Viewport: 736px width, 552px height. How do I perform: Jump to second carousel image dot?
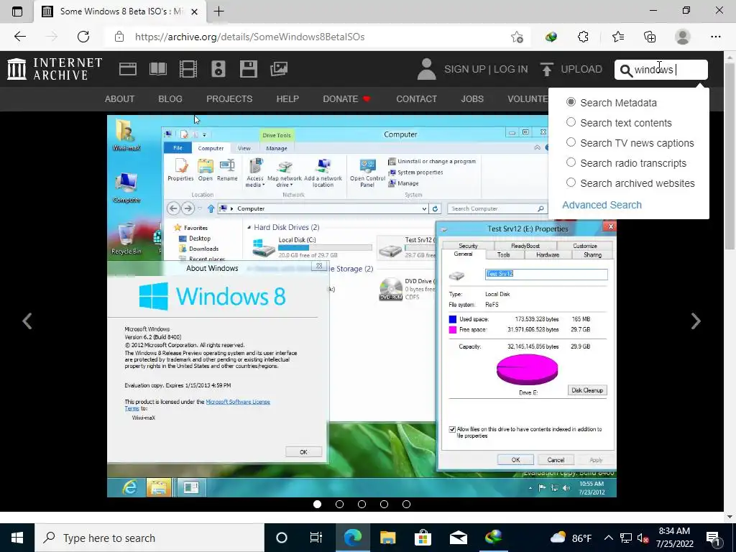point(339,504)
